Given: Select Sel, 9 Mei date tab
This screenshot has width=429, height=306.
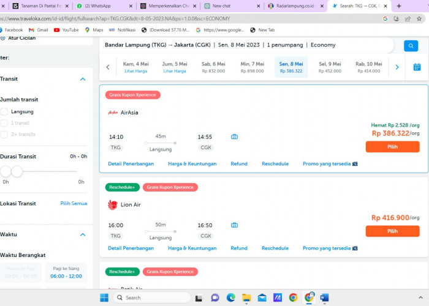Looking at the screenshot, I should pos(330,67).
